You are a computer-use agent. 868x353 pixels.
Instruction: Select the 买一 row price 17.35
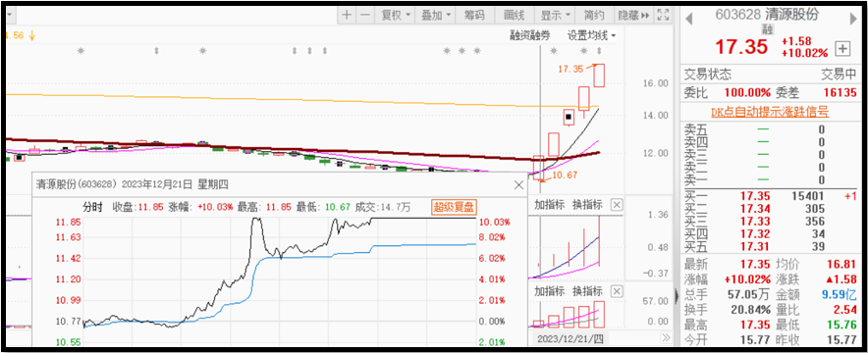[x=754, y=196]
